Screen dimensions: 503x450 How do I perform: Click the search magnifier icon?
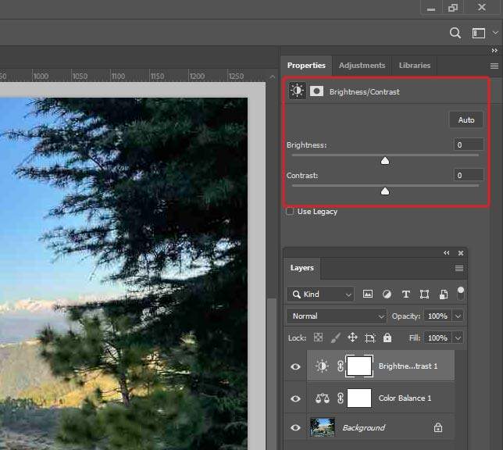pyautogui.click(x=455, y=33)
